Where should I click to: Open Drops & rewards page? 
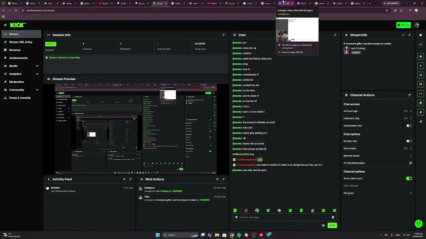click(21, 98)
